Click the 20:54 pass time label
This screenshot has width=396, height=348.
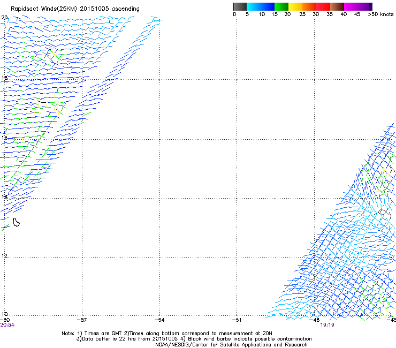click(x=7, y=325)
